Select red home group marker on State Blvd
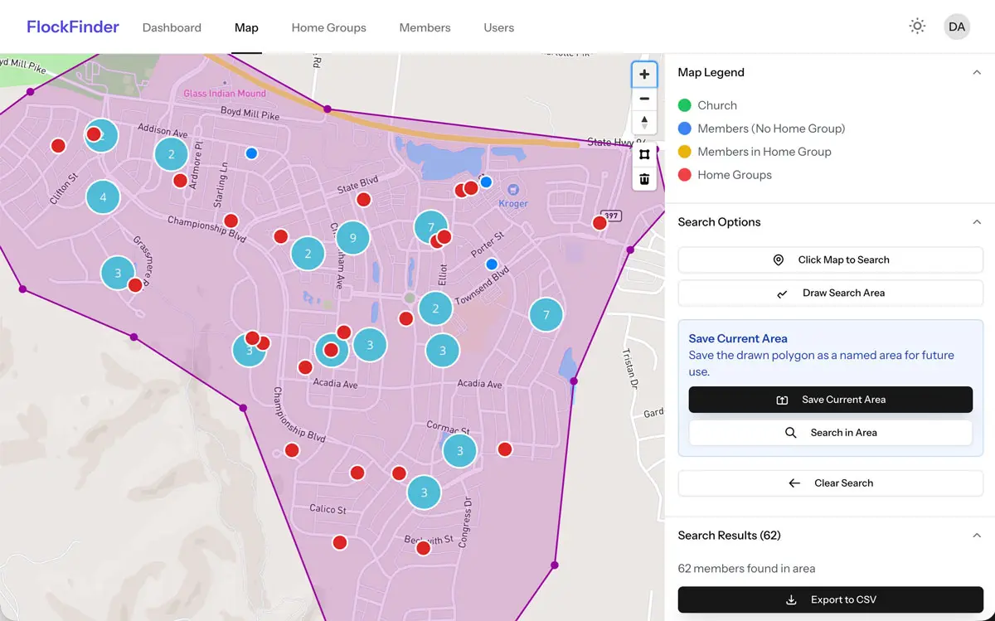The image size is (995, 621). (x=363, y=199)
